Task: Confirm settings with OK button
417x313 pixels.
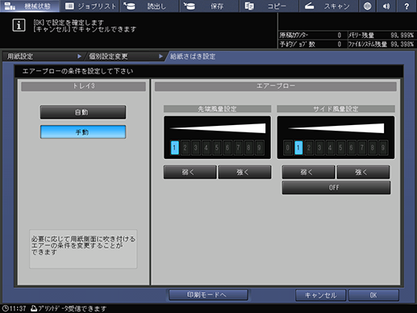Action: 373,295
